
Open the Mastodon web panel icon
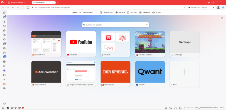click(x=4, y=70)
